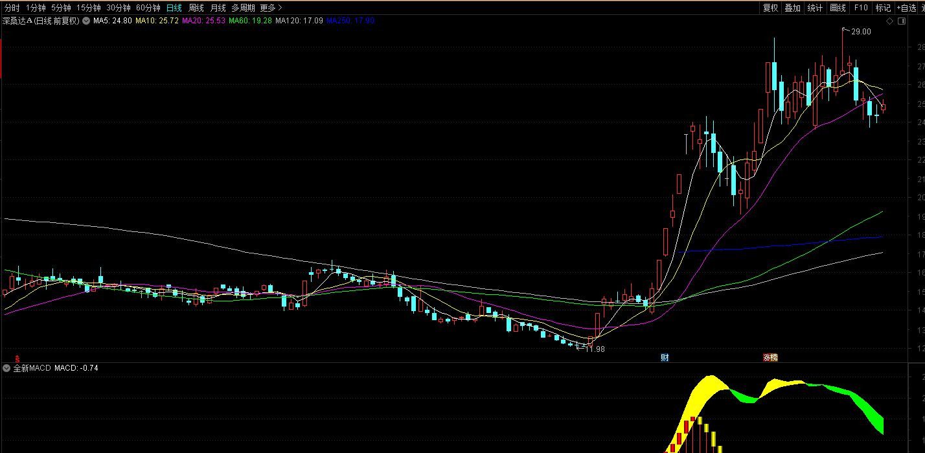The height and width of the screenshot is (453, 925).
Task: Open the 画线 drawing tools
Action: (838, 8)
